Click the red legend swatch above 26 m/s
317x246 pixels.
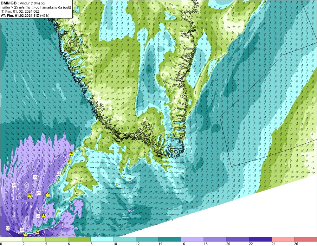click(x=306, y=239)
